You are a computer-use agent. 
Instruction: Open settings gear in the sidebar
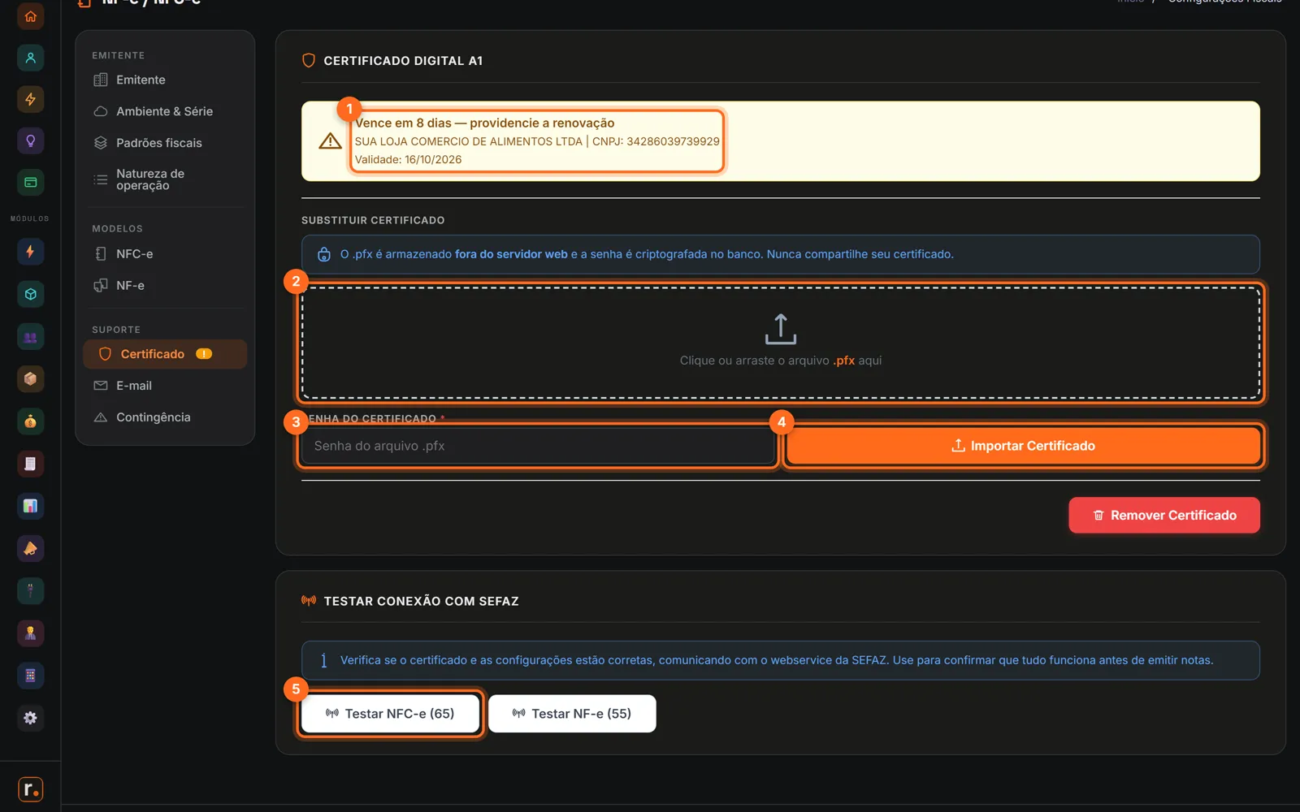[30, 718]
